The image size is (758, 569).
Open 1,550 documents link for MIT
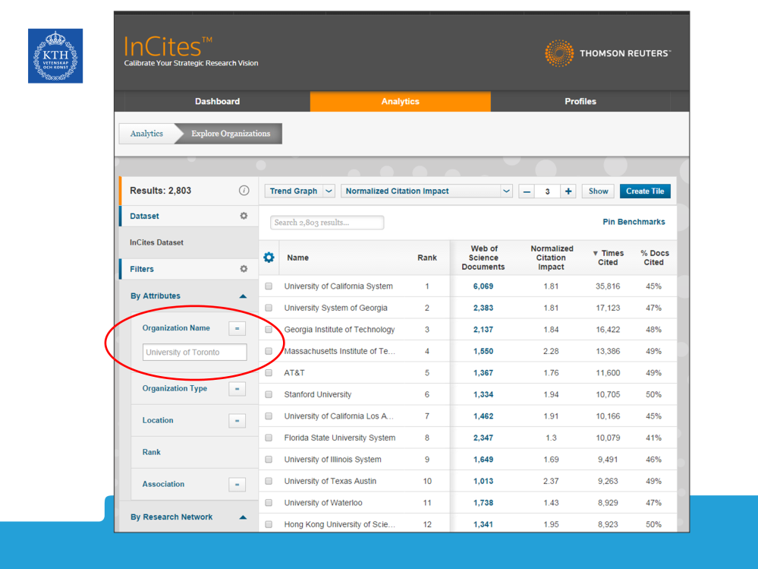(x=483, y=351)
